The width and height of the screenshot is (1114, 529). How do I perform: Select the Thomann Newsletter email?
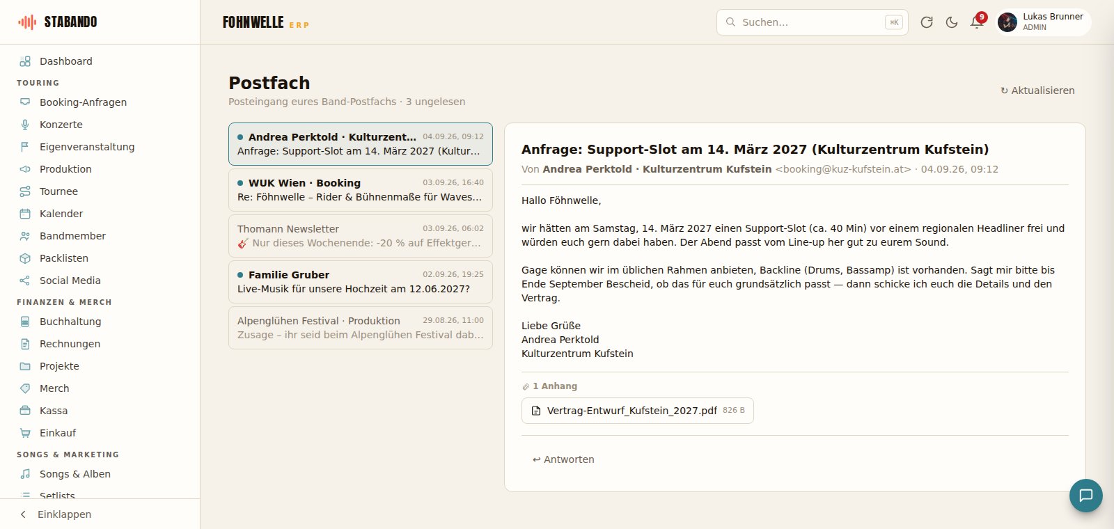(x=361, y=236)
